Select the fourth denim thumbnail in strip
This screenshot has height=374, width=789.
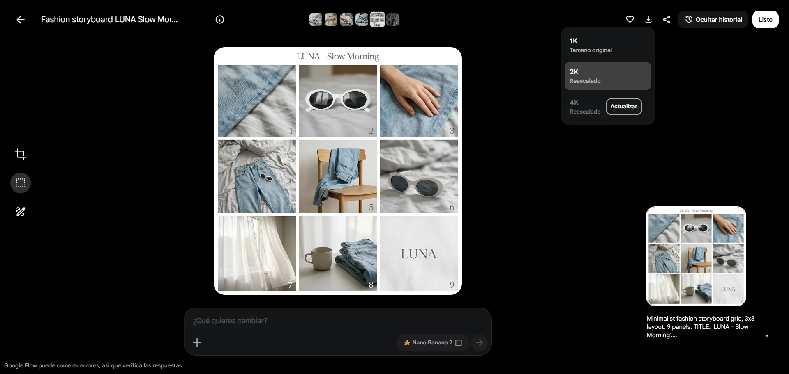tap(362, 20)
